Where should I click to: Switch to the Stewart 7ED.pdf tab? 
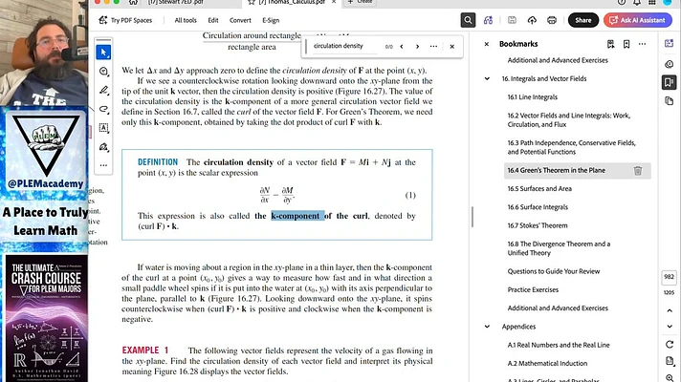coord(176,2)
